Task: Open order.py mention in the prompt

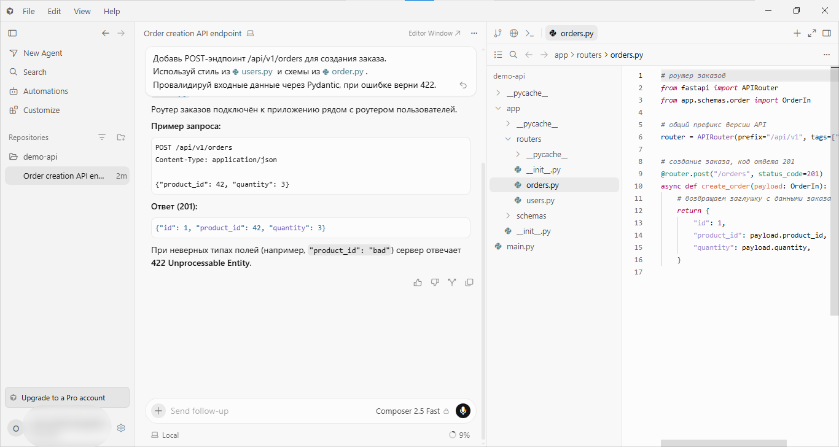Action: [343, 71]
